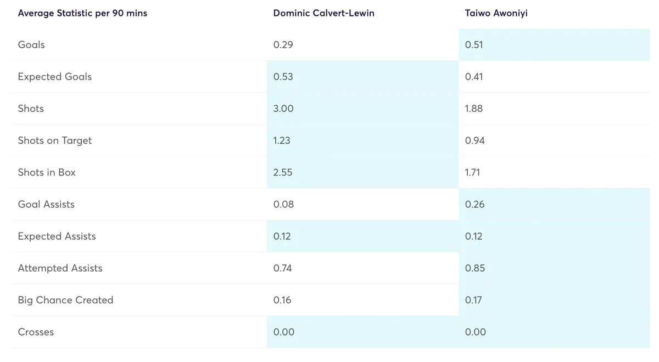Click Awoniyi's Big Chance Created value 0.17
This screenshot has width=659, height=362.
473,300
